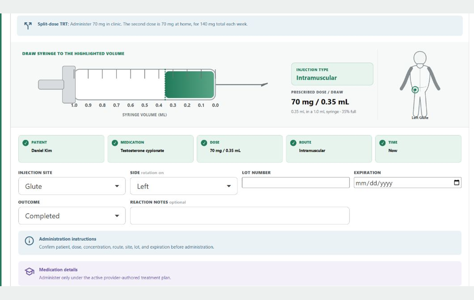
Task: Open the Outcome dropdown showing Completed
Action: (x=72, y=216)
